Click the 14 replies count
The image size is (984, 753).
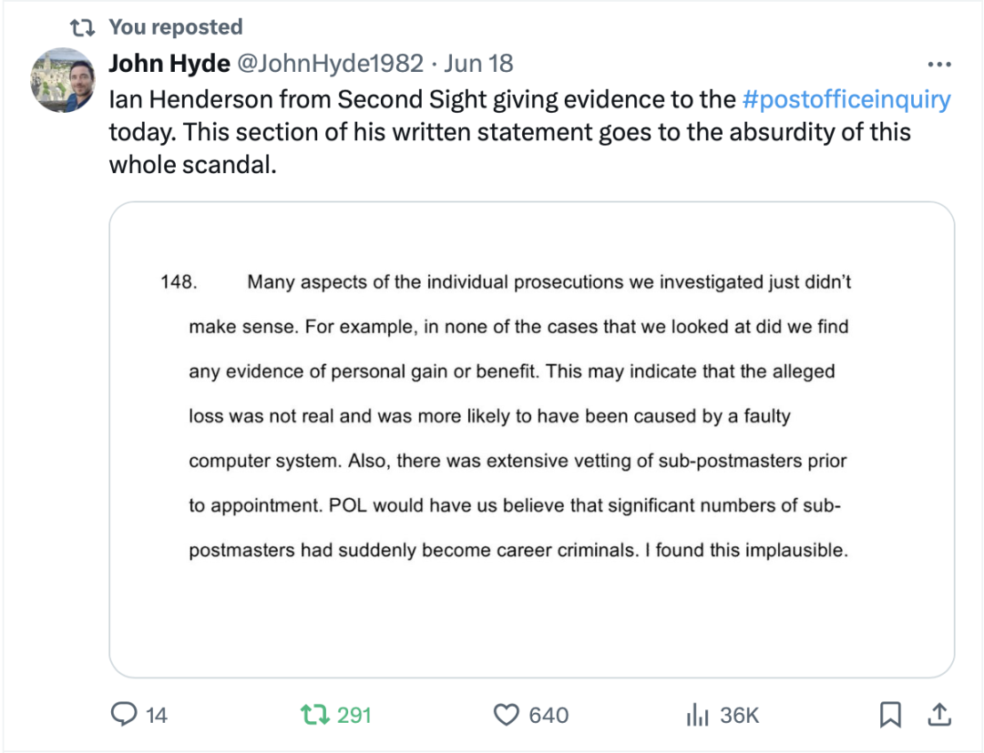point(157,716)
